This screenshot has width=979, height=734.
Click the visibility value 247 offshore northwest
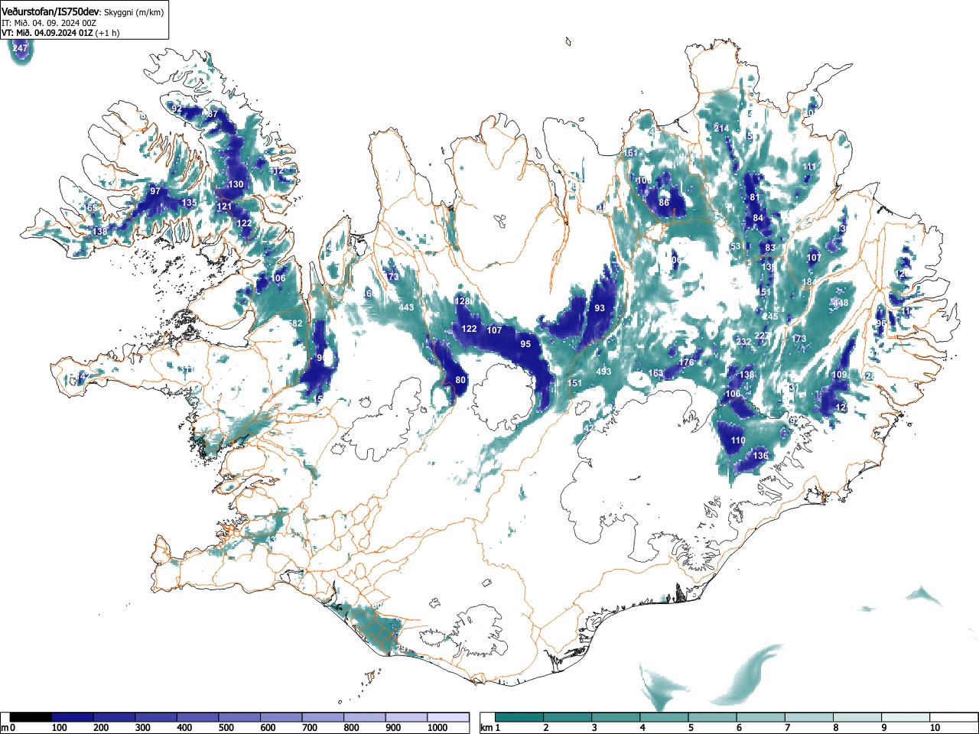[21, 48]
